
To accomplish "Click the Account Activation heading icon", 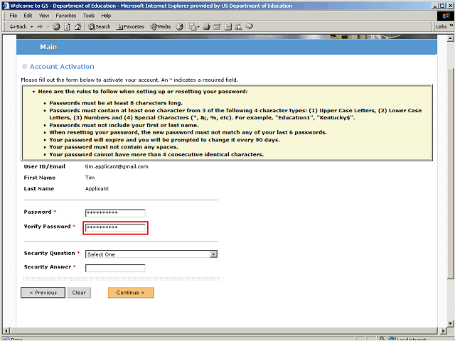I will pos(25,67).
